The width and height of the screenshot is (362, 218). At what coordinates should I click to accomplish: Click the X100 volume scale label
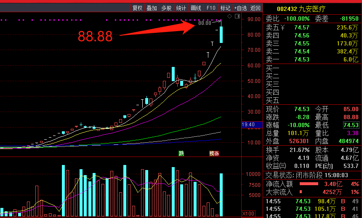(x=248, y=214)
